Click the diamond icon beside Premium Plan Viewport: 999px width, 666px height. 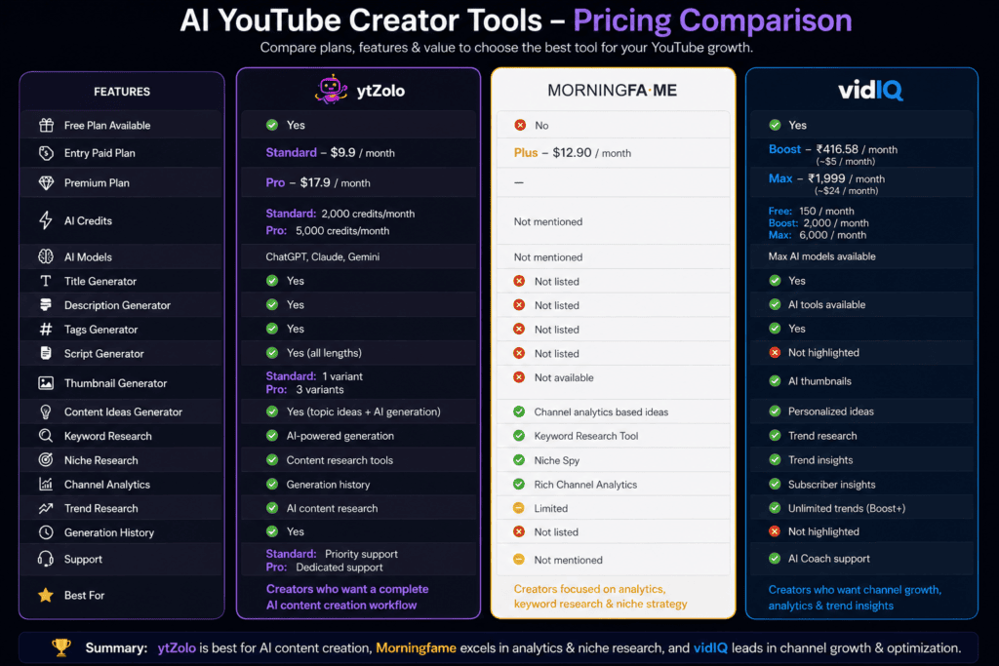(46, 182)
